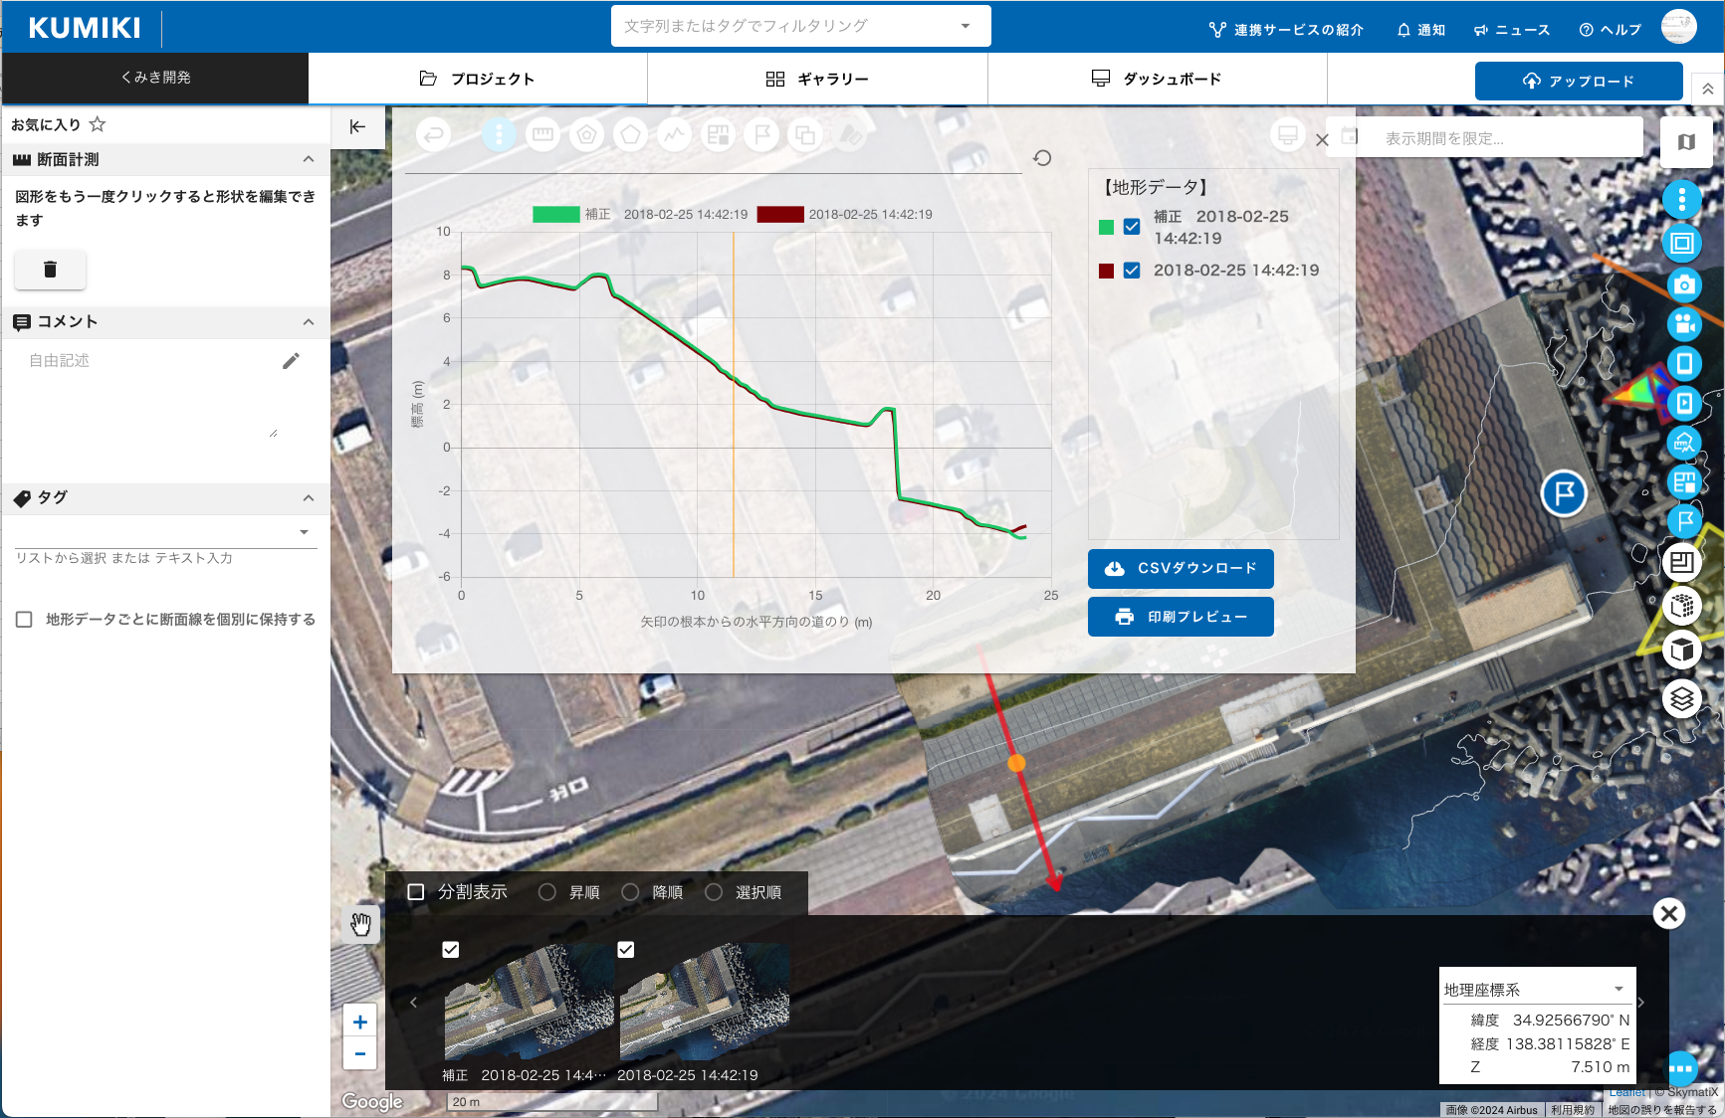This screenshot has height=1118, width=1725.
Task: Advance with right arrow beside coordinates
Action: [1641, 1003]
